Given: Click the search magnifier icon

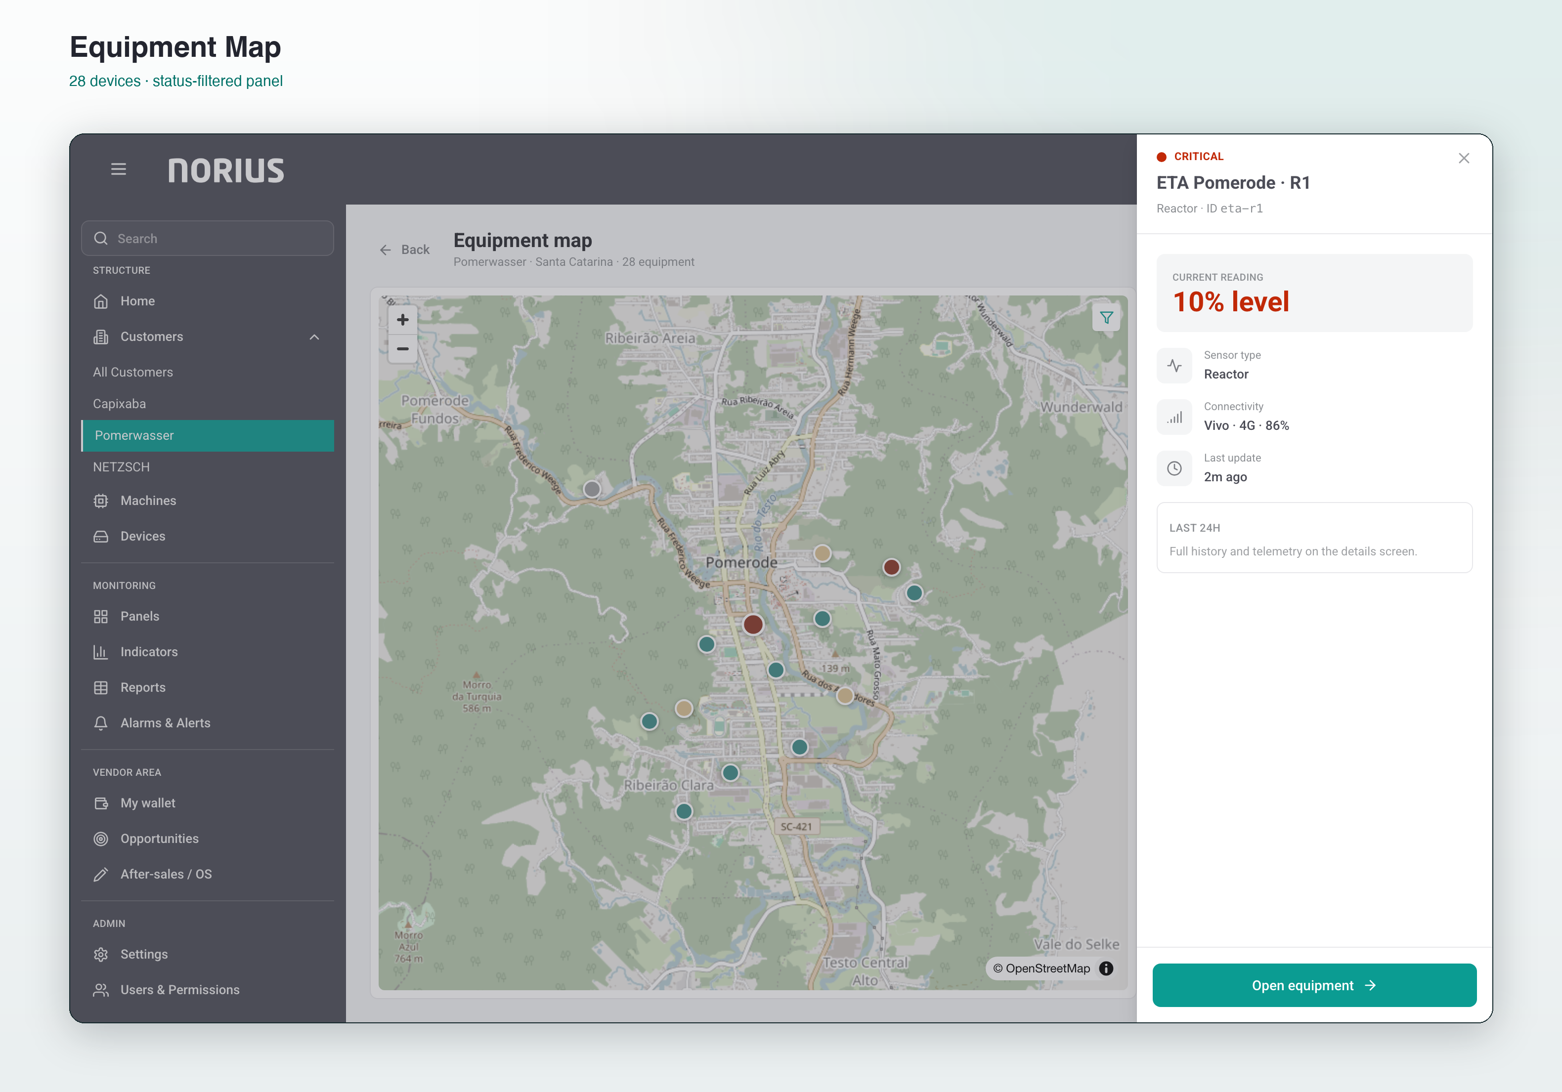Looking at the screenshot, I should coord(101,239).
